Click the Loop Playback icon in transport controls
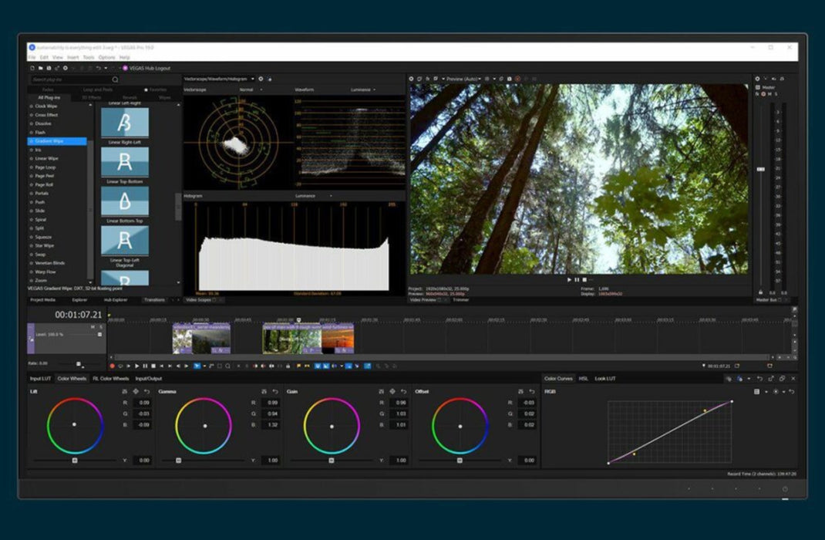Screen dimensions: 825x540 click(x=120, y=366)
